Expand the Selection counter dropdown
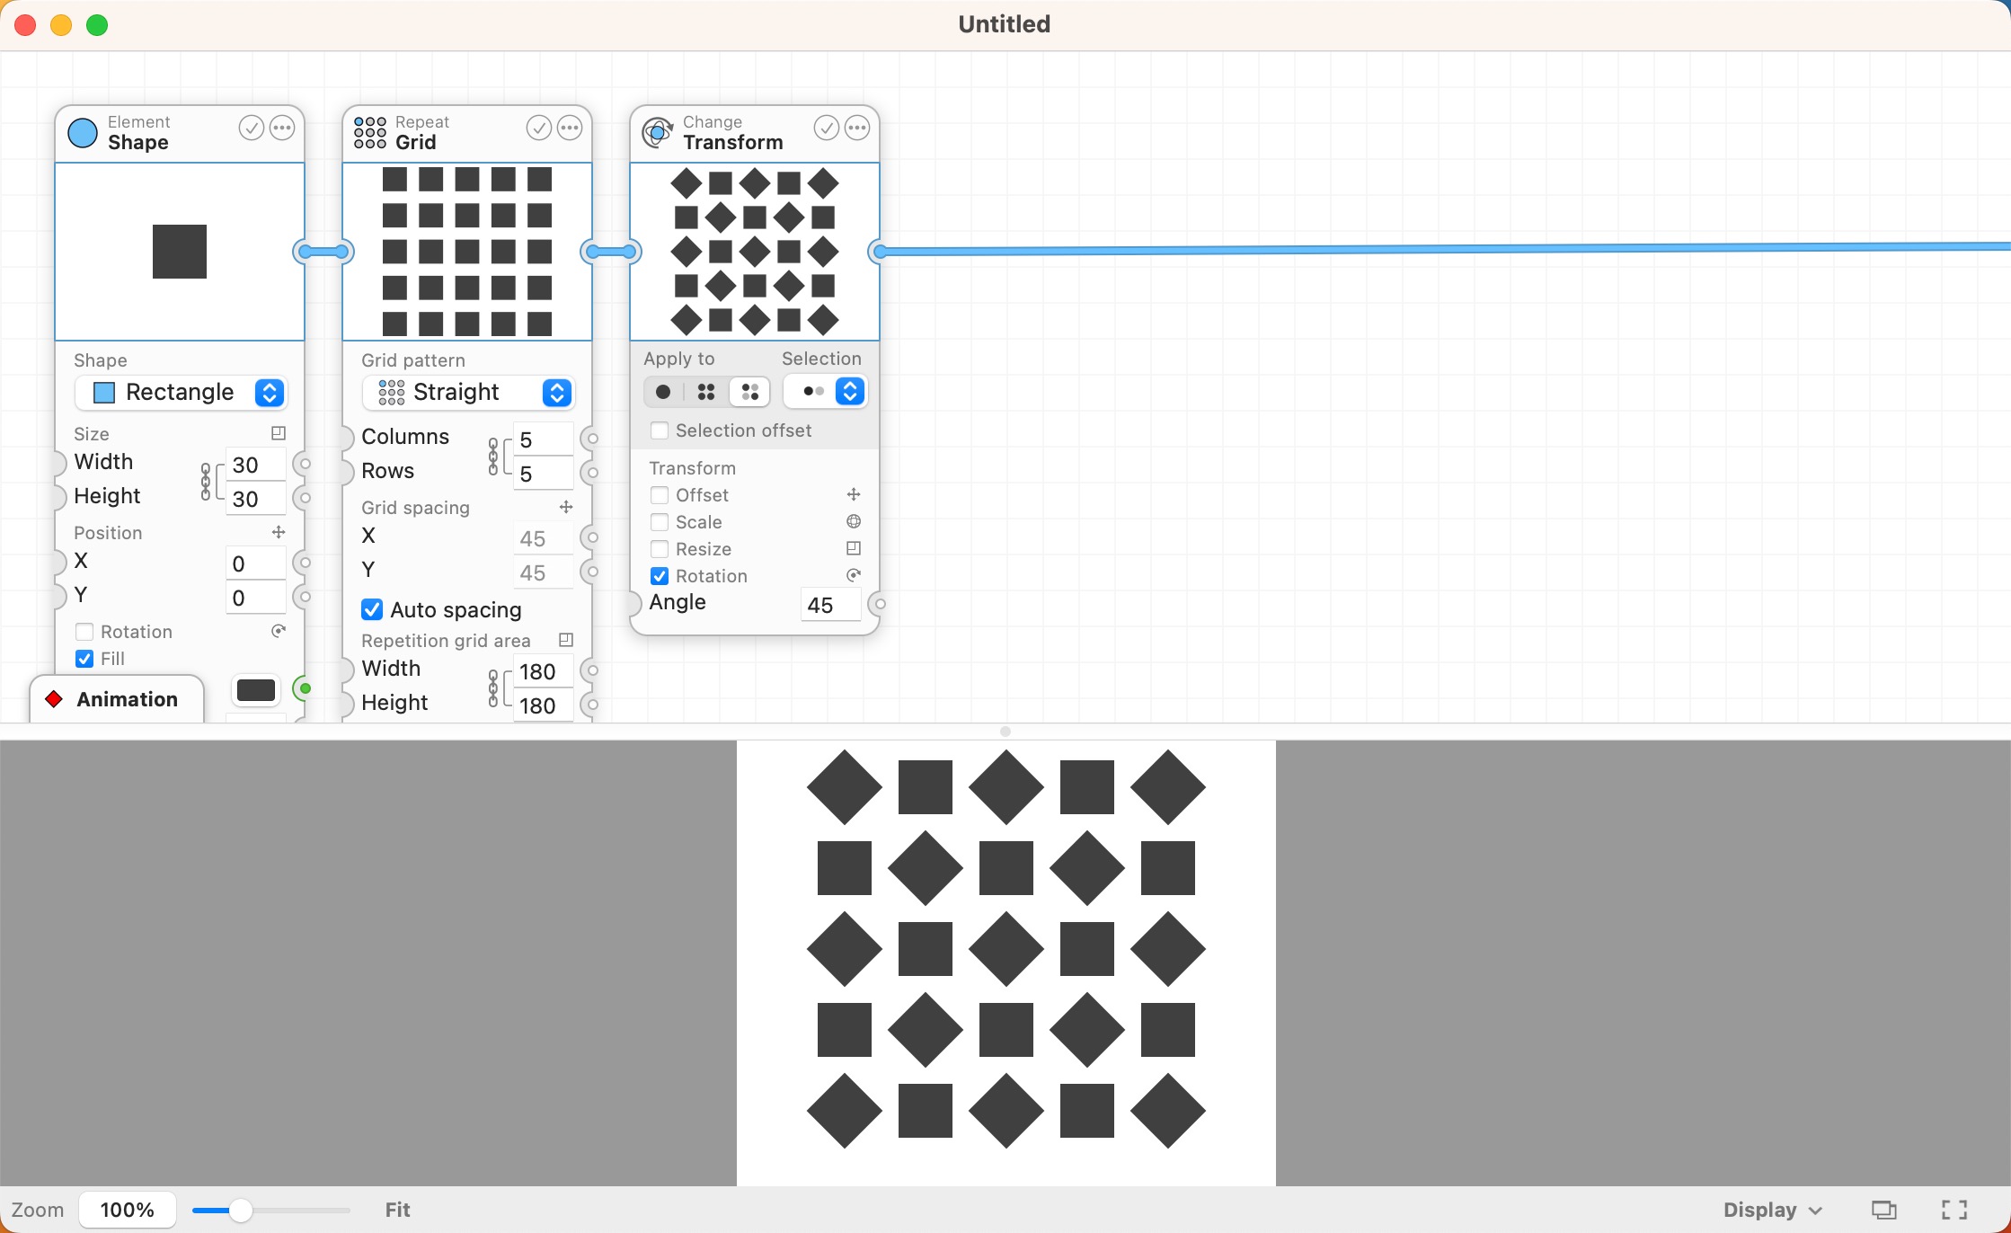Viewport: 2011px width, 1233px height. click(849, 391)
